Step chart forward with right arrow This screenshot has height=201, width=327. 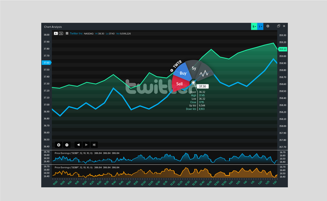pos(86,145)
